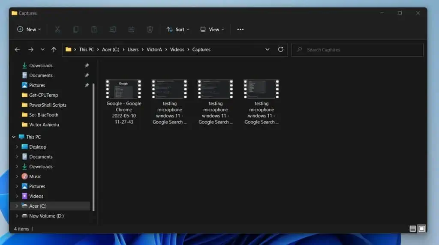Click the Cut scissors icon in toolbar
439x245 pixels.
(x=57, y=30)
